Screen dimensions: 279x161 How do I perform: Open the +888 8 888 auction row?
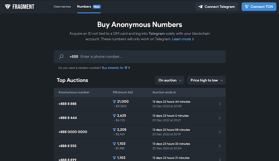point(140,104)
